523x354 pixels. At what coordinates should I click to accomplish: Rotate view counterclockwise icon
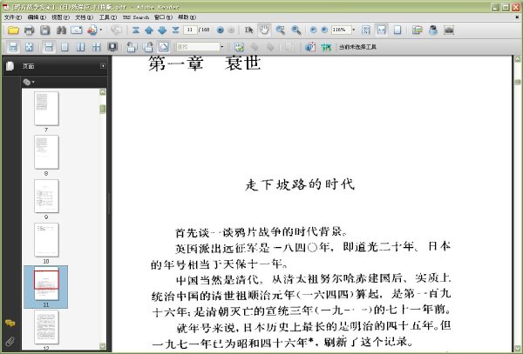coord(132,47)
